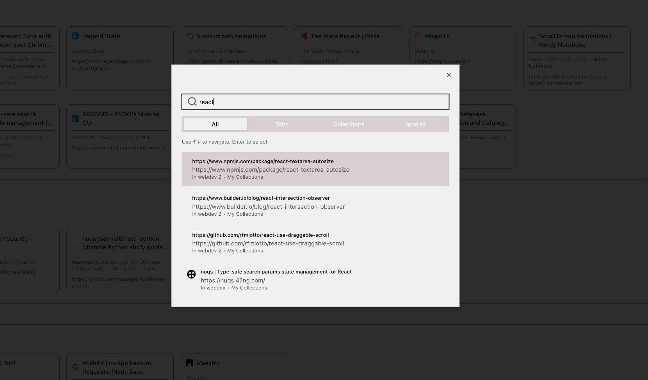Close the search dialog
The image size is (648, 380).
449,75
